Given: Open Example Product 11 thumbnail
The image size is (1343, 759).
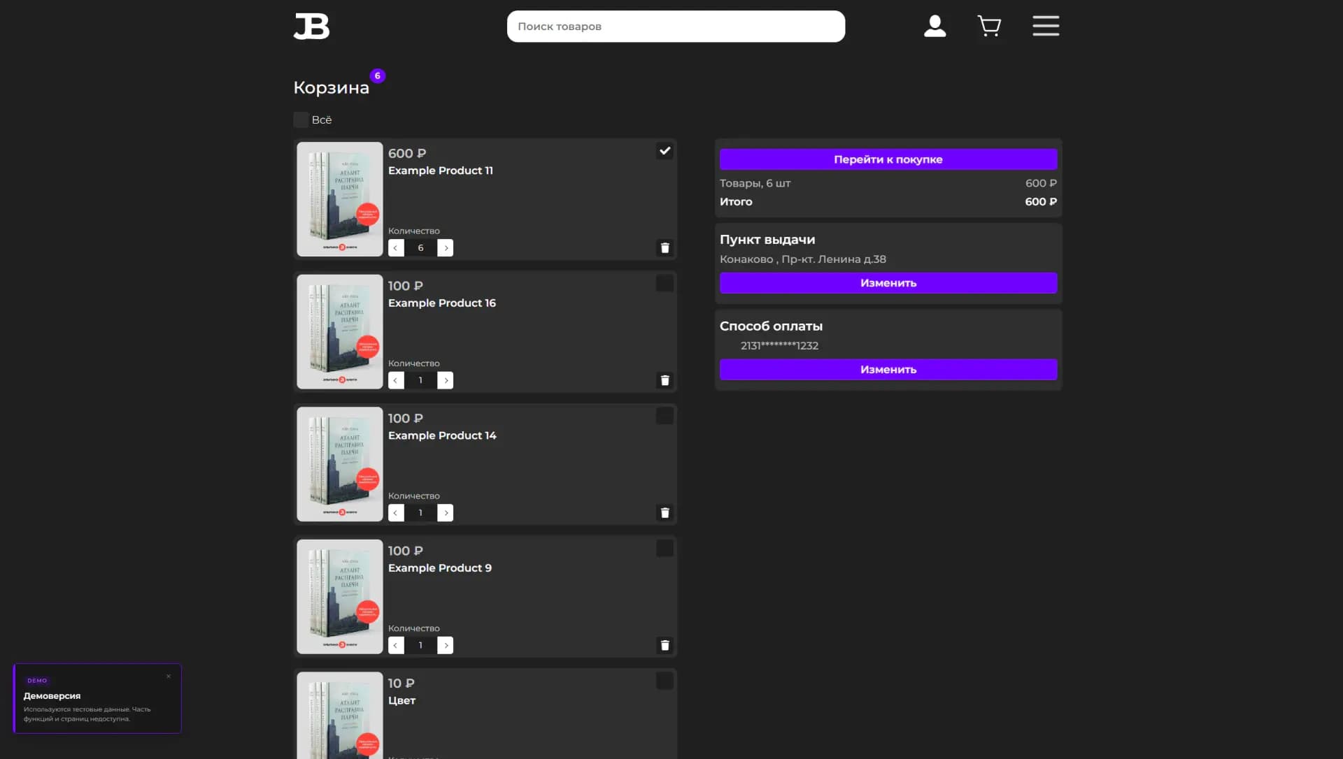Looking at the screenshot, I should click(x=340, y=199).
